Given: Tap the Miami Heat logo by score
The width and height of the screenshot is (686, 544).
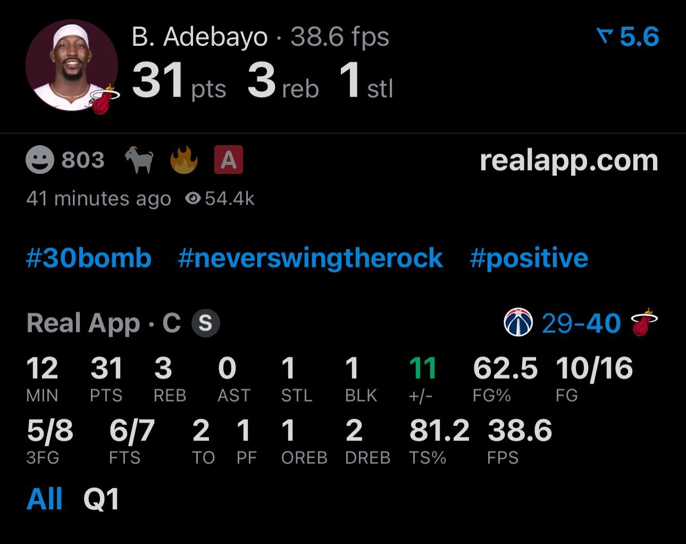Looking at the screenshot, I should (644, 322).
